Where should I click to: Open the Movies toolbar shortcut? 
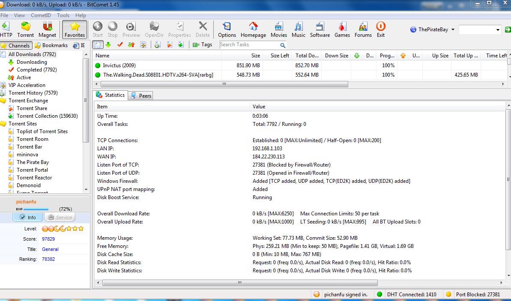(x=279, y=29)
